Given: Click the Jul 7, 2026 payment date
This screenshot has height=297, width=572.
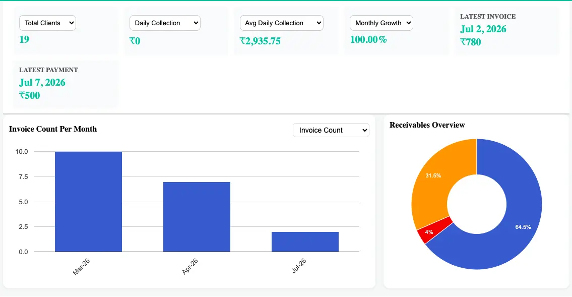Looking at the screenshot, I should click(42, 83).
